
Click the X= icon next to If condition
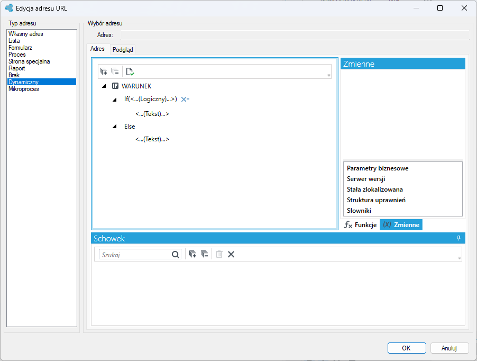point(185,99)
